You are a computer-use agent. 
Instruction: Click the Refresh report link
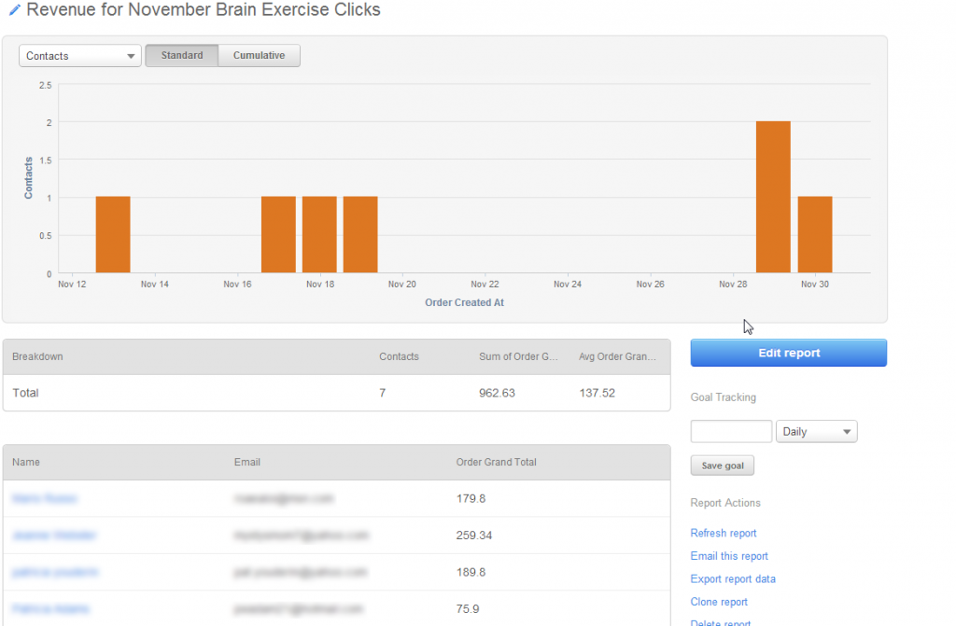[x=724, y=534]
